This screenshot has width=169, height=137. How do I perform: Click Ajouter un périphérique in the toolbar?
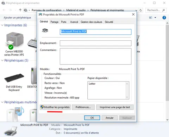click(17, 18)
